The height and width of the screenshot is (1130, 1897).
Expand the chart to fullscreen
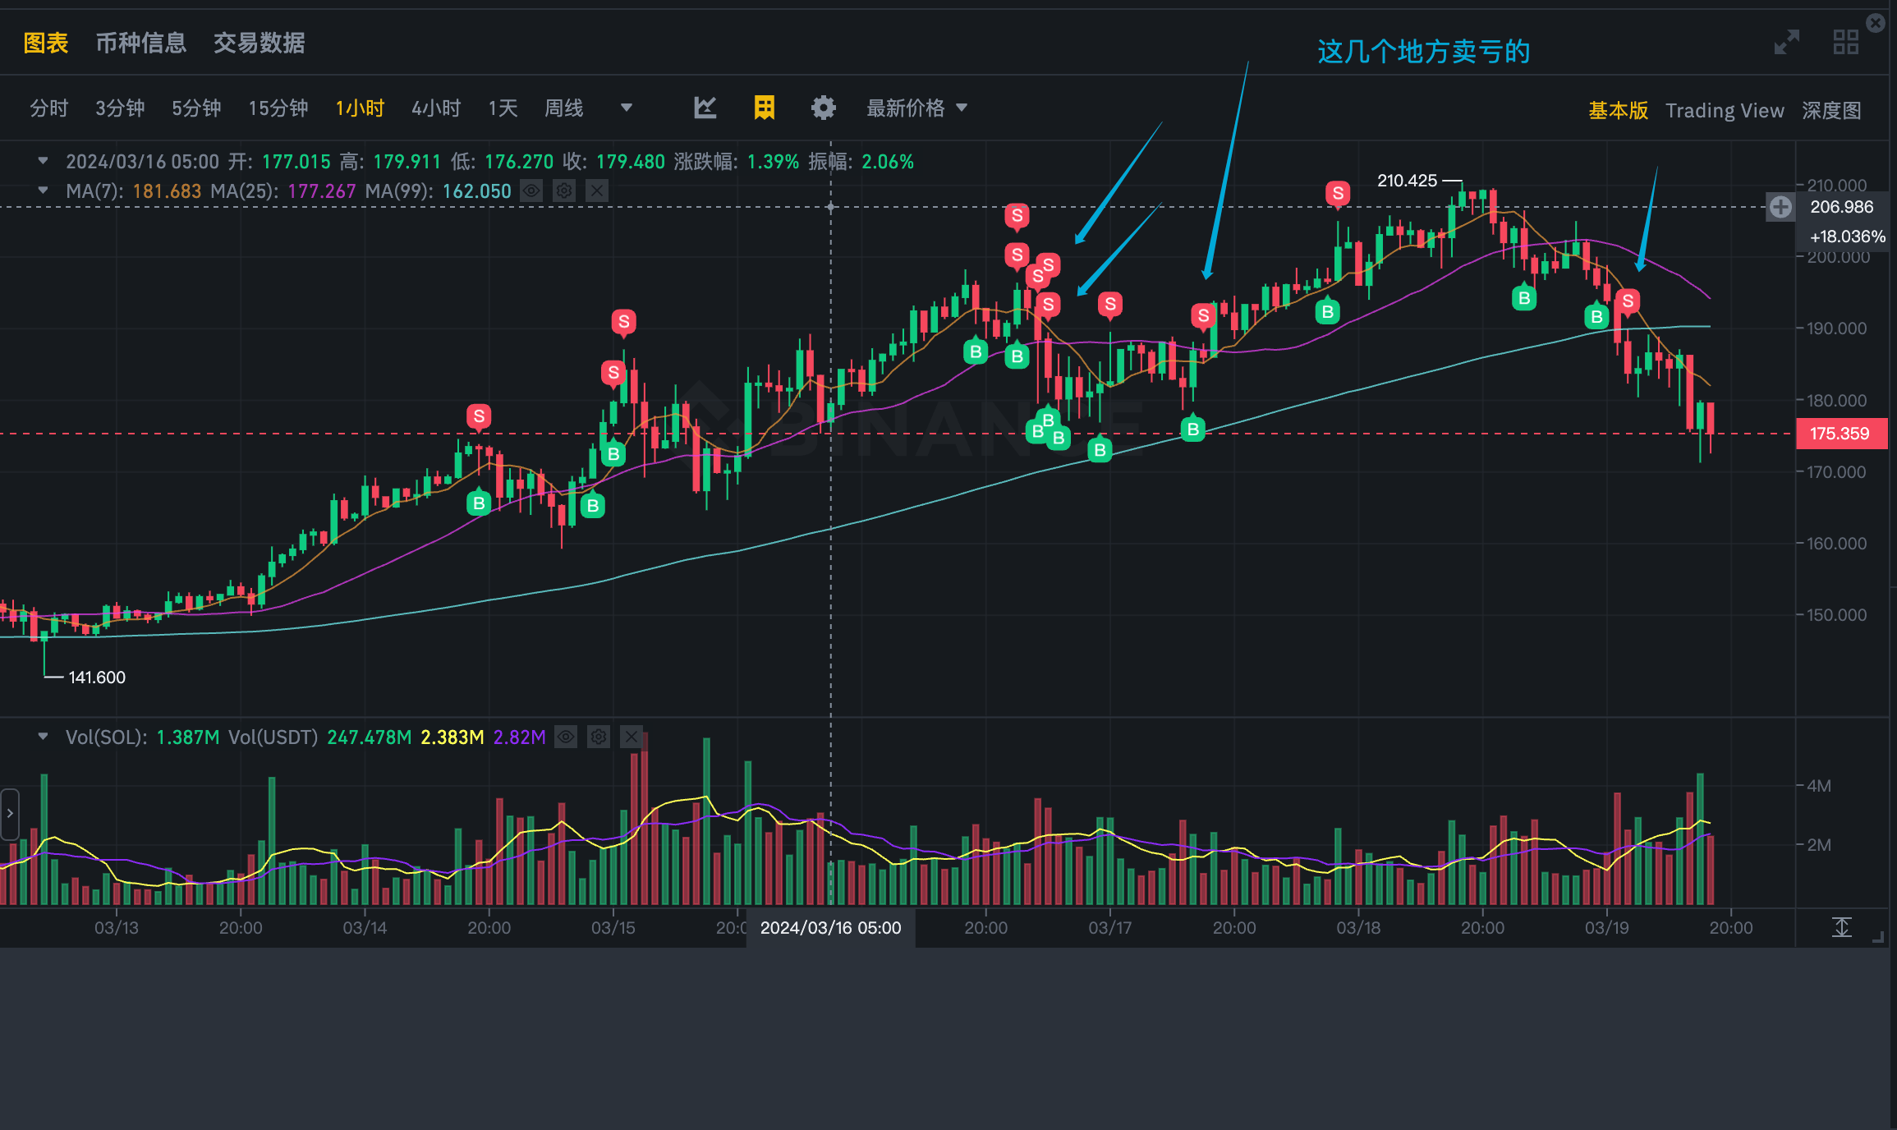pos(1787,42)
